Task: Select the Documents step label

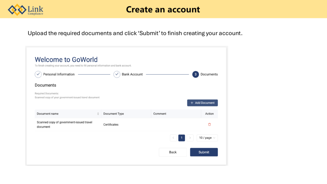Action: (209, 74)
